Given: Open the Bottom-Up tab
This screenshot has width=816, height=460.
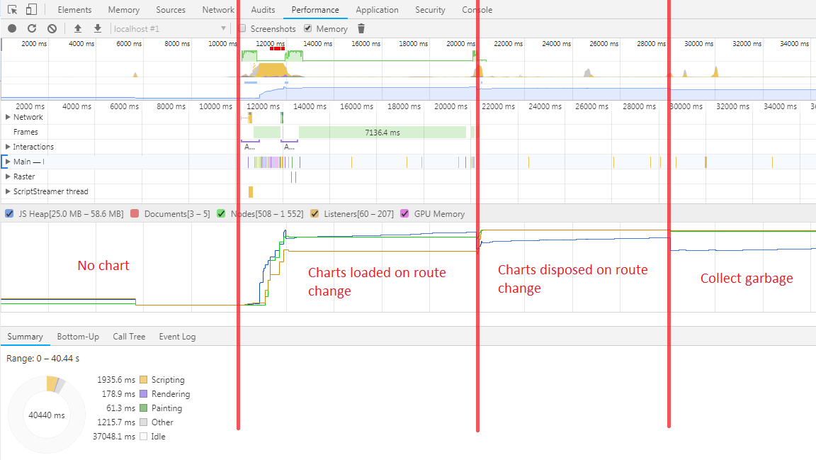Looking at the screenshot, I should (x=78, y=336).
